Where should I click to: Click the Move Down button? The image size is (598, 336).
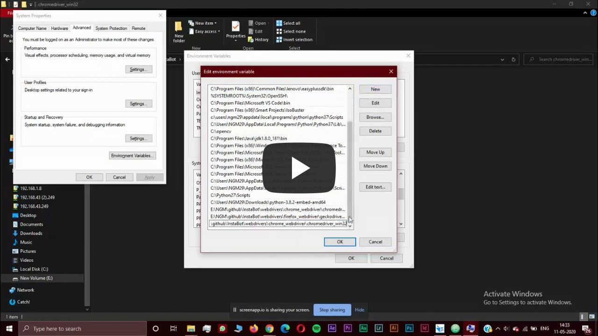point(375,166)
